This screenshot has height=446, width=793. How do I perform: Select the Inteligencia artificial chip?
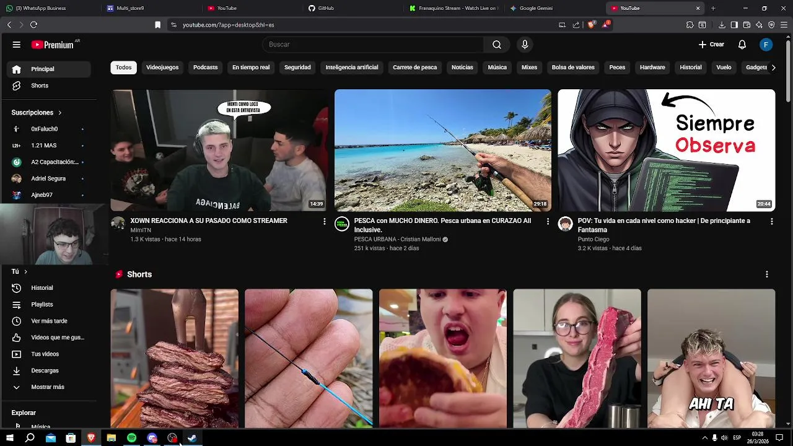coord(352,68)
